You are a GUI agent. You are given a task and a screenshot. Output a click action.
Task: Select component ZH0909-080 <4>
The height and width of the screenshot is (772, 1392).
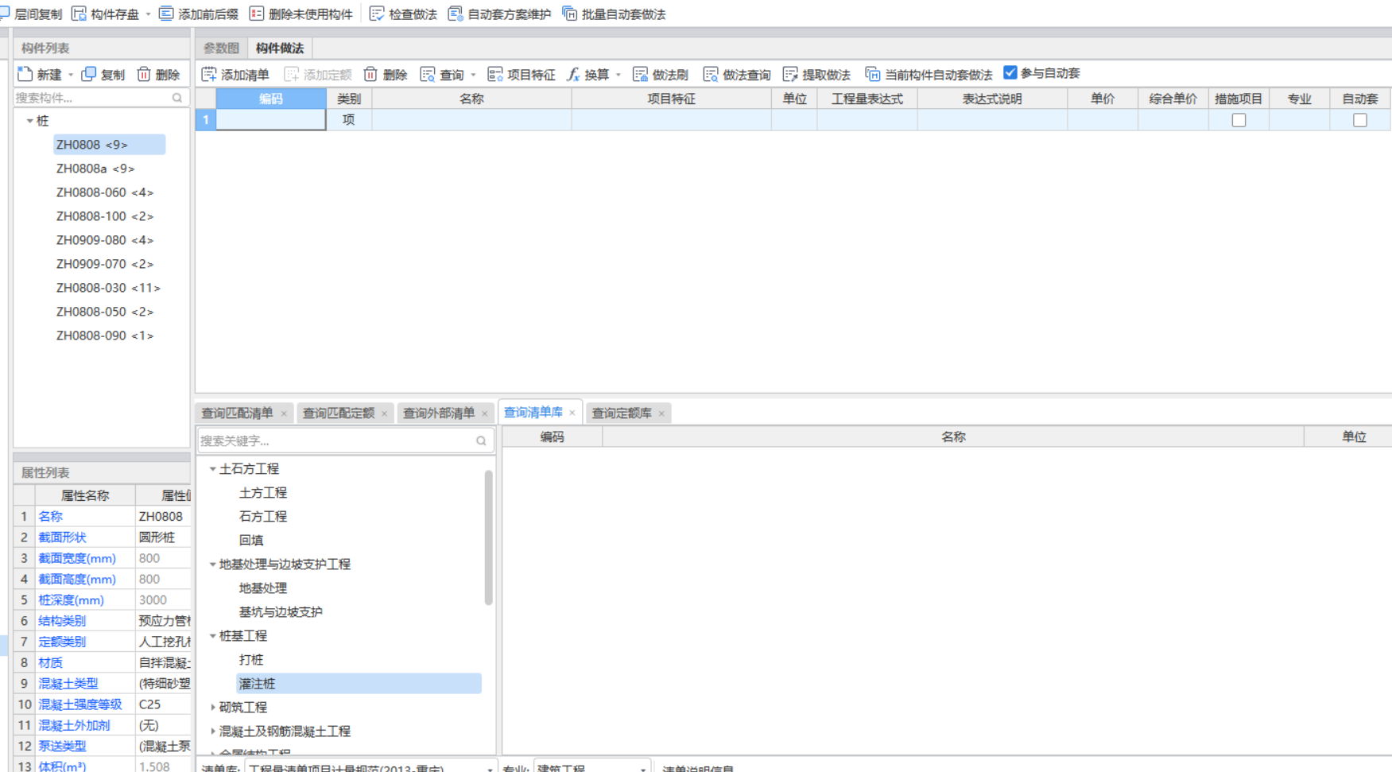(x=104, y=240)
